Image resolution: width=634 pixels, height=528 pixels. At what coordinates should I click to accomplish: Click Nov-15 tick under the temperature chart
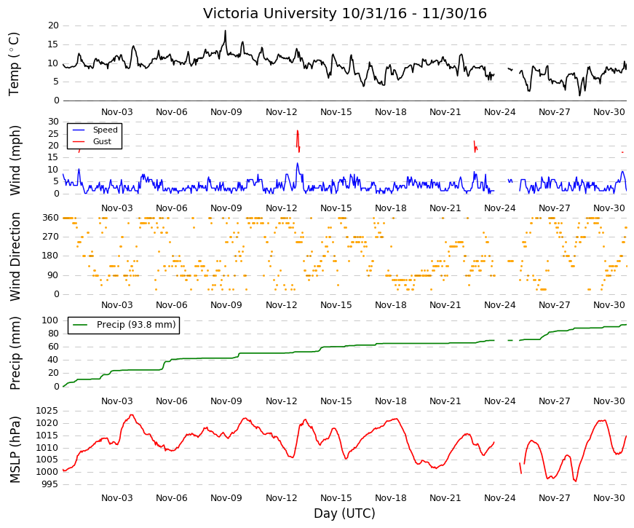coord(336,111)
